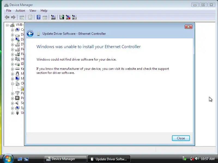Viewport: 218px width, 163px height.
Task: Select the Ethernet Controller warning icon in tree
Action: 22,88
